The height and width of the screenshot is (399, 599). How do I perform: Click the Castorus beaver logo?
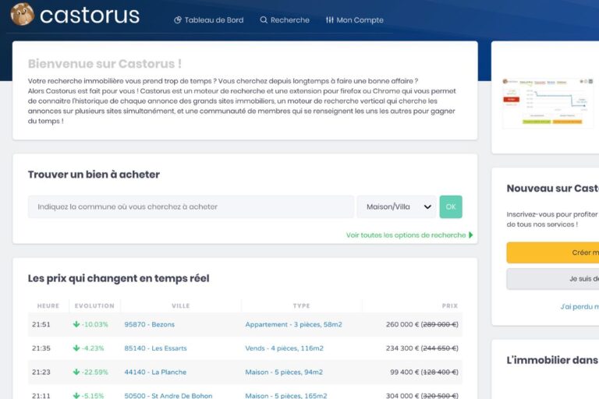coord(22,14)
